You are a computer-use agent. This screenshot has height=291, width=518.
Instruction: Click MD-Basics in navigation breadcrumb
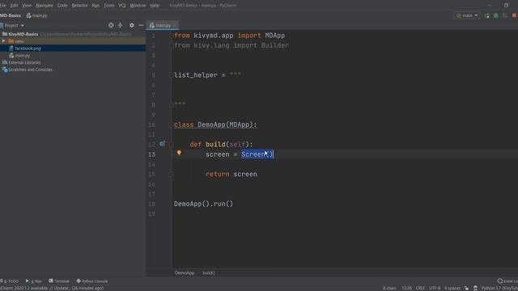(x=11, y=15)
